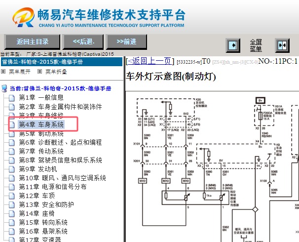
Task: Open 第2章 车身金属构件和装饰件
Action: tap(60, 107)
